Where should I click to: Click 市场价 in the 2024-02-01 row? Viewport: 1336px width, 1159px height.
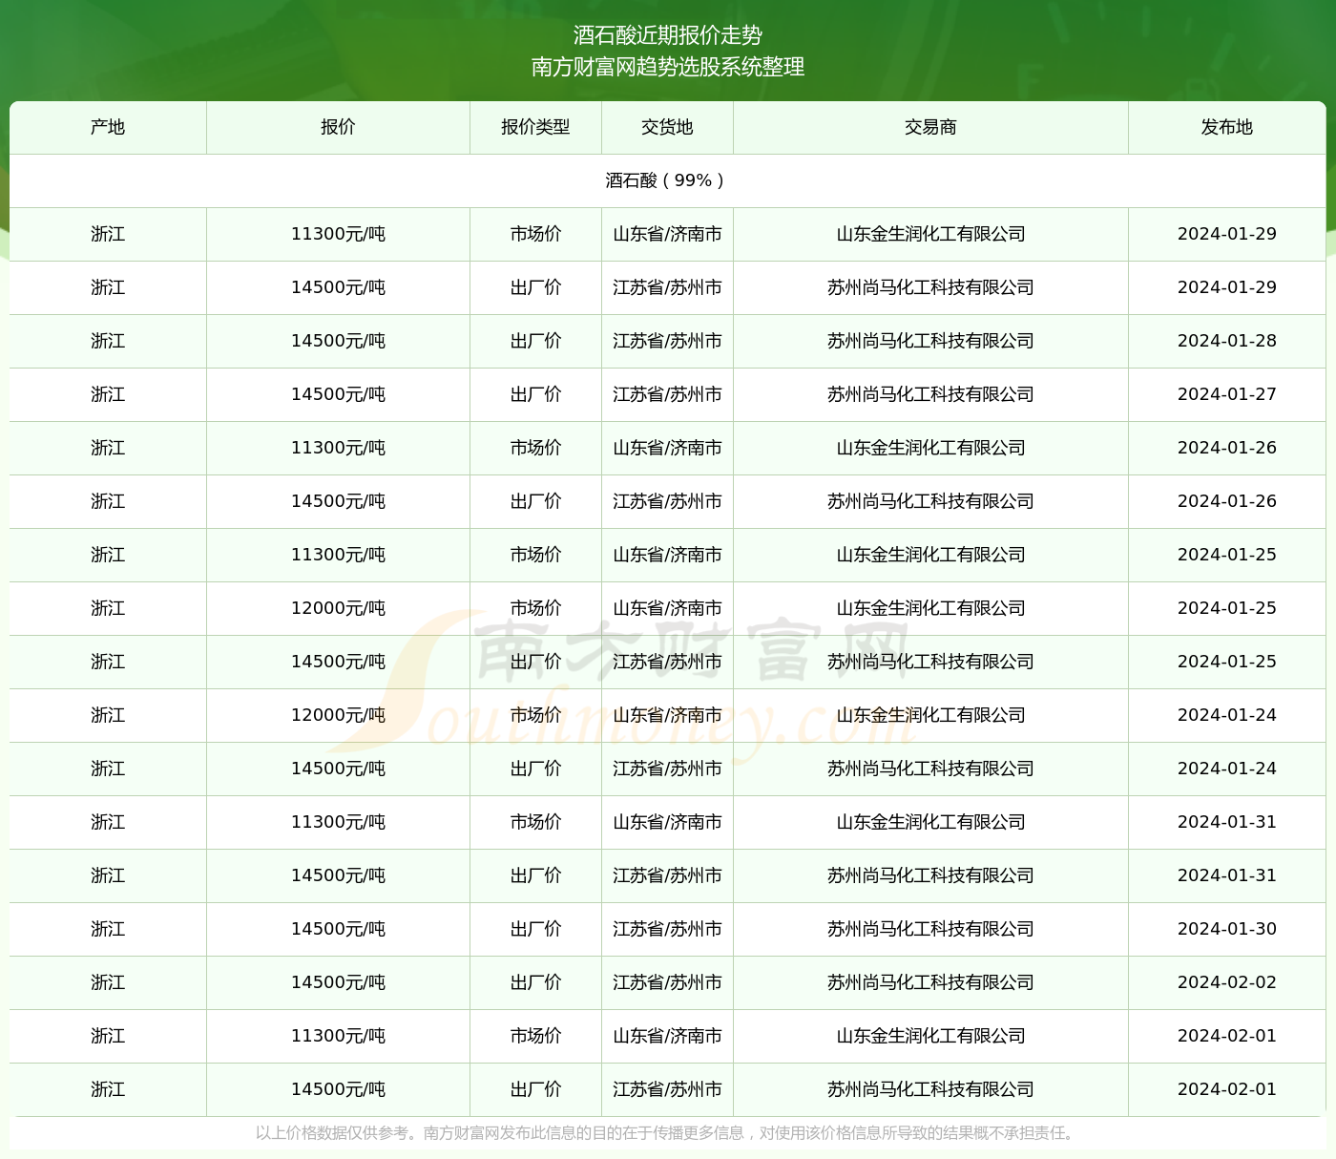[535, 1036]
